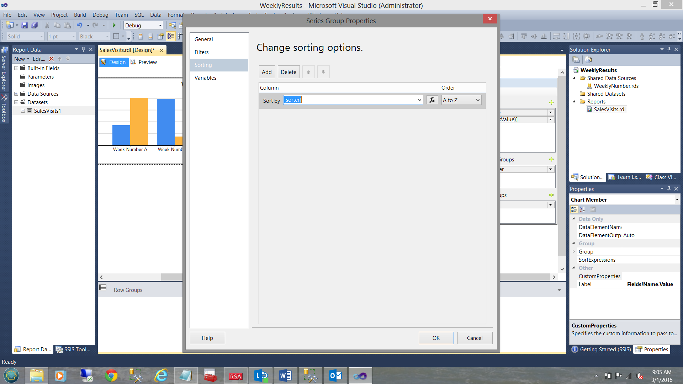
Task: Click the move sort up arrow
Action: [308, 72]
